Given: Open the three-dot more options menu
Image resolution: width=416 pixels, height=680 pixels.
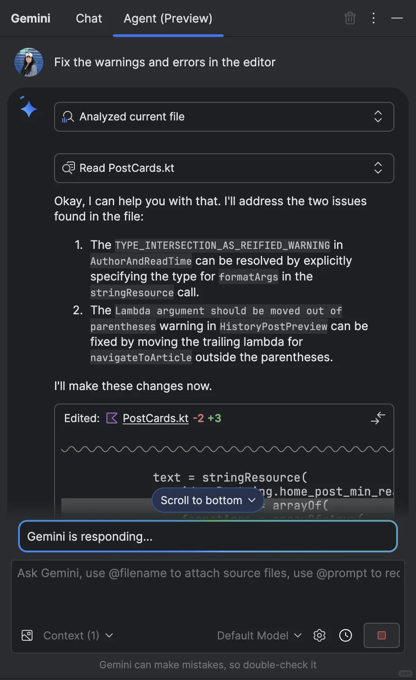Looking at the screenshot, I should (373, 18).
